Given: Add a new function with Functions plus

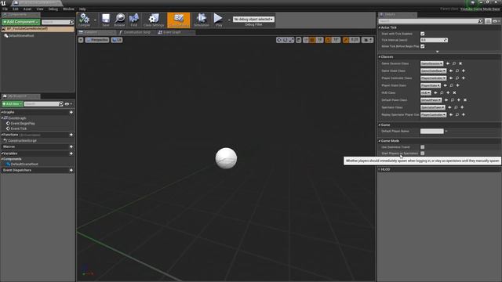Looking at the screenshot, I should [x=71, y=135].
